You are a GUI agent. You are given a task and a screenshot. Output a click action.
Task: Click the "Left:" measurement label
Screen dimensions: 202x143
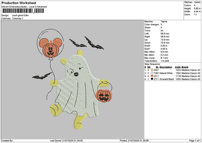pyautogui.click(x=147, y=34)
